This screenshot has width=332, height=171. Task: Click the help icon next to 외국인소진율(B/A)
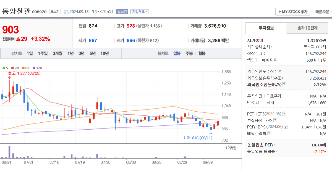[284, 85]
